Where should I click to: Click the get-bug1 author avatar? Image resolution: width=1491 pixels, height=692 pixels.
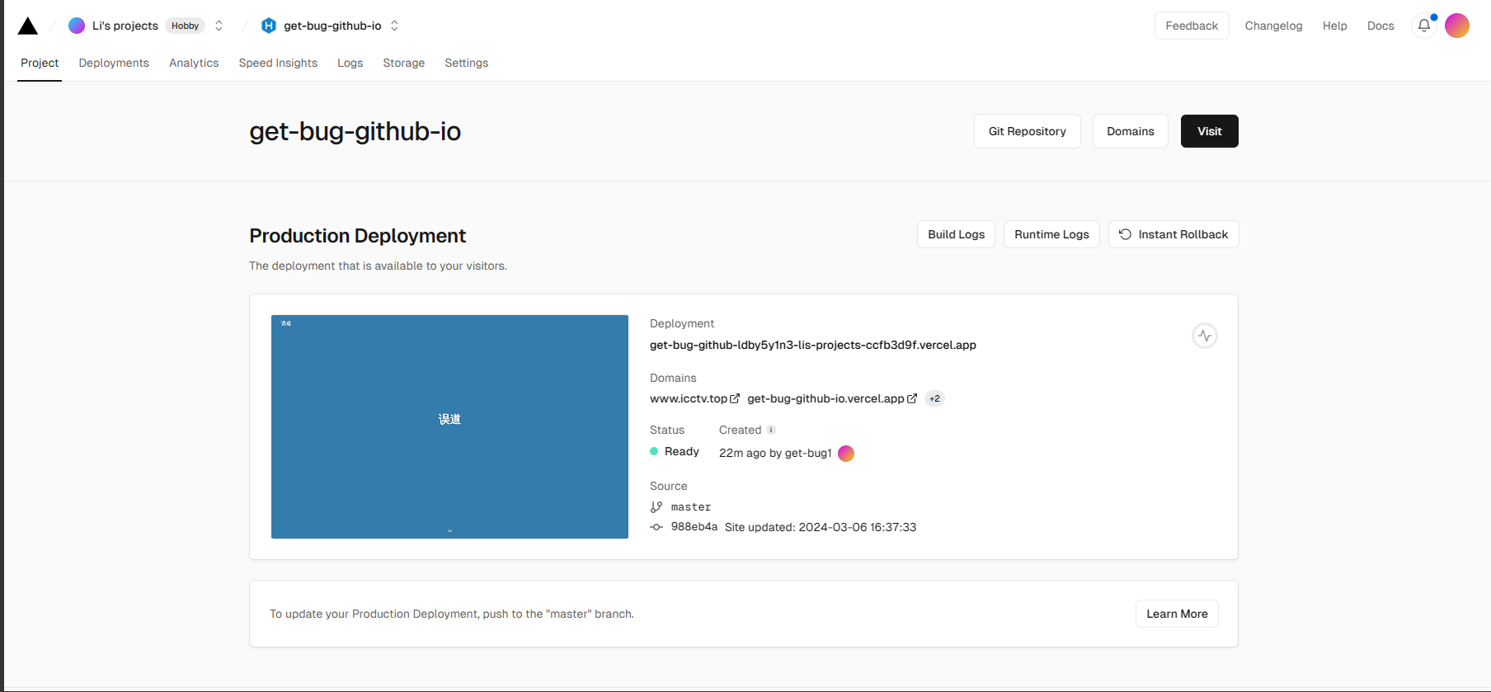[x=846, y=454]
